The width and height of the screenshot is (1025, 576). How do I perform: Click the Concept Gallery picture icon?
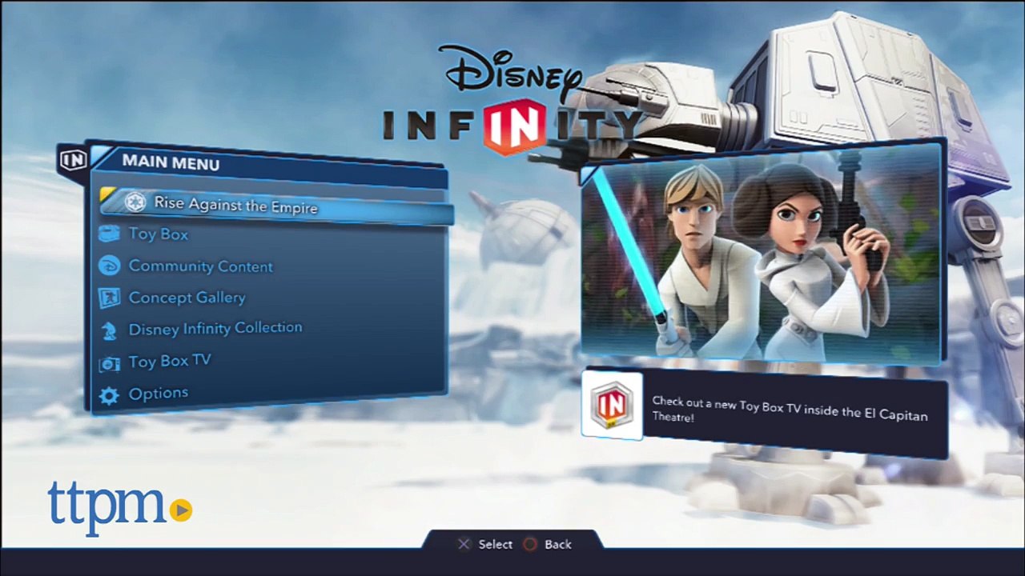coord(109,298)
